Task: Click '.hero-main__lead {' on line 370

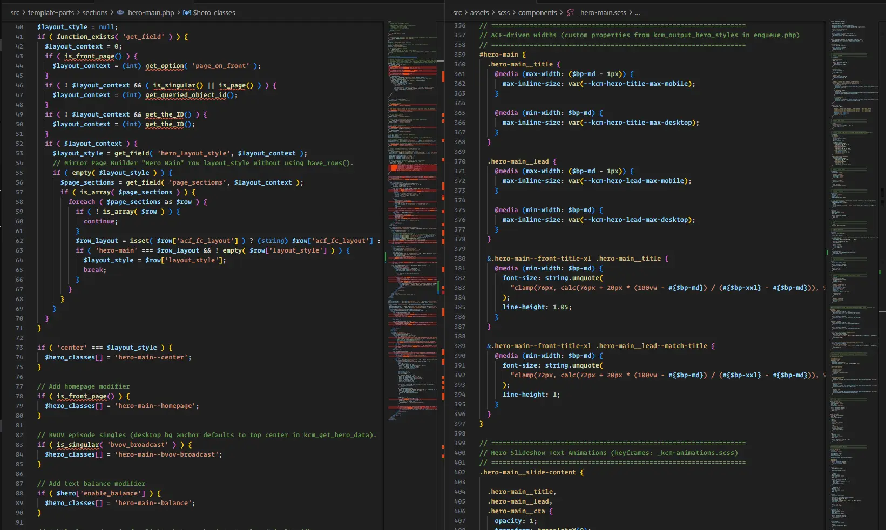Action: (522, 161)
